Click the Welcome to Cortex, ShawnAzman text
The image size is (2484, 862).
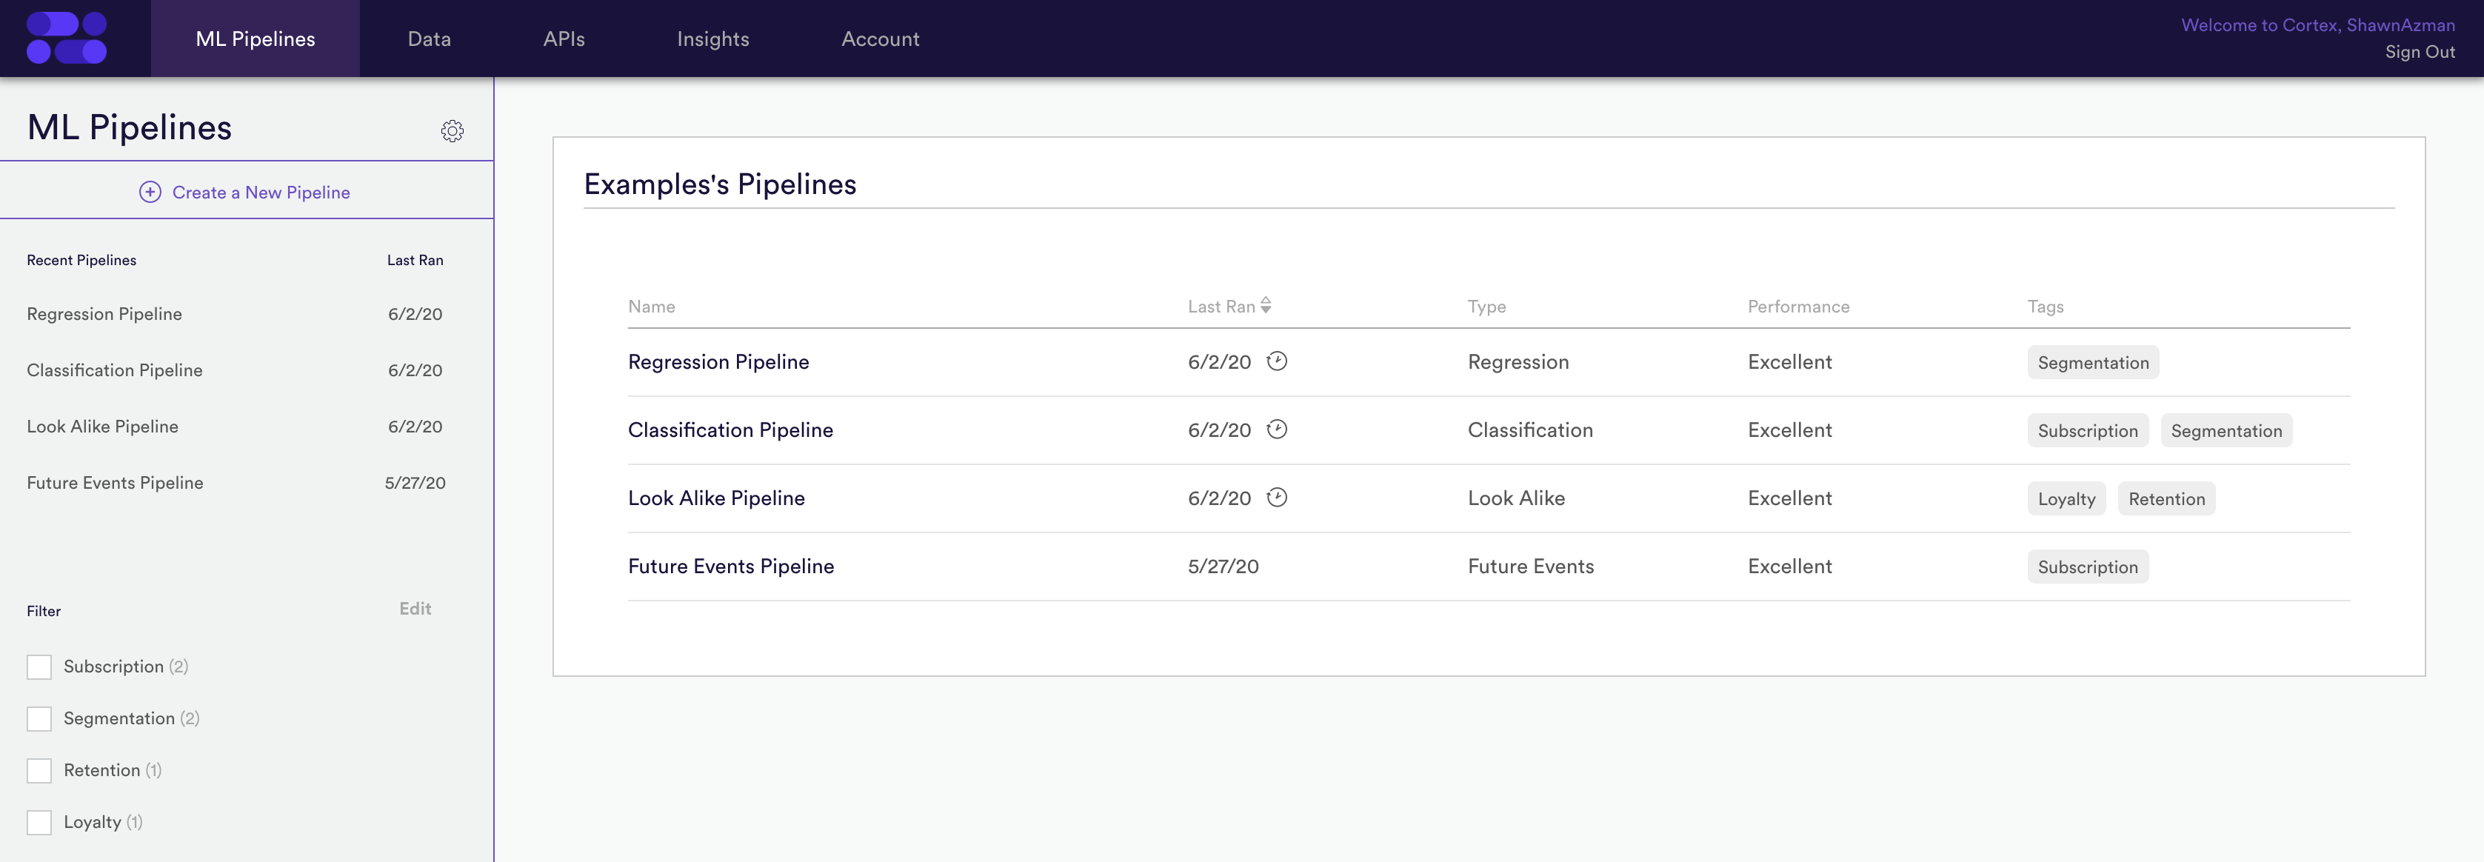[x=2318, y=25]
